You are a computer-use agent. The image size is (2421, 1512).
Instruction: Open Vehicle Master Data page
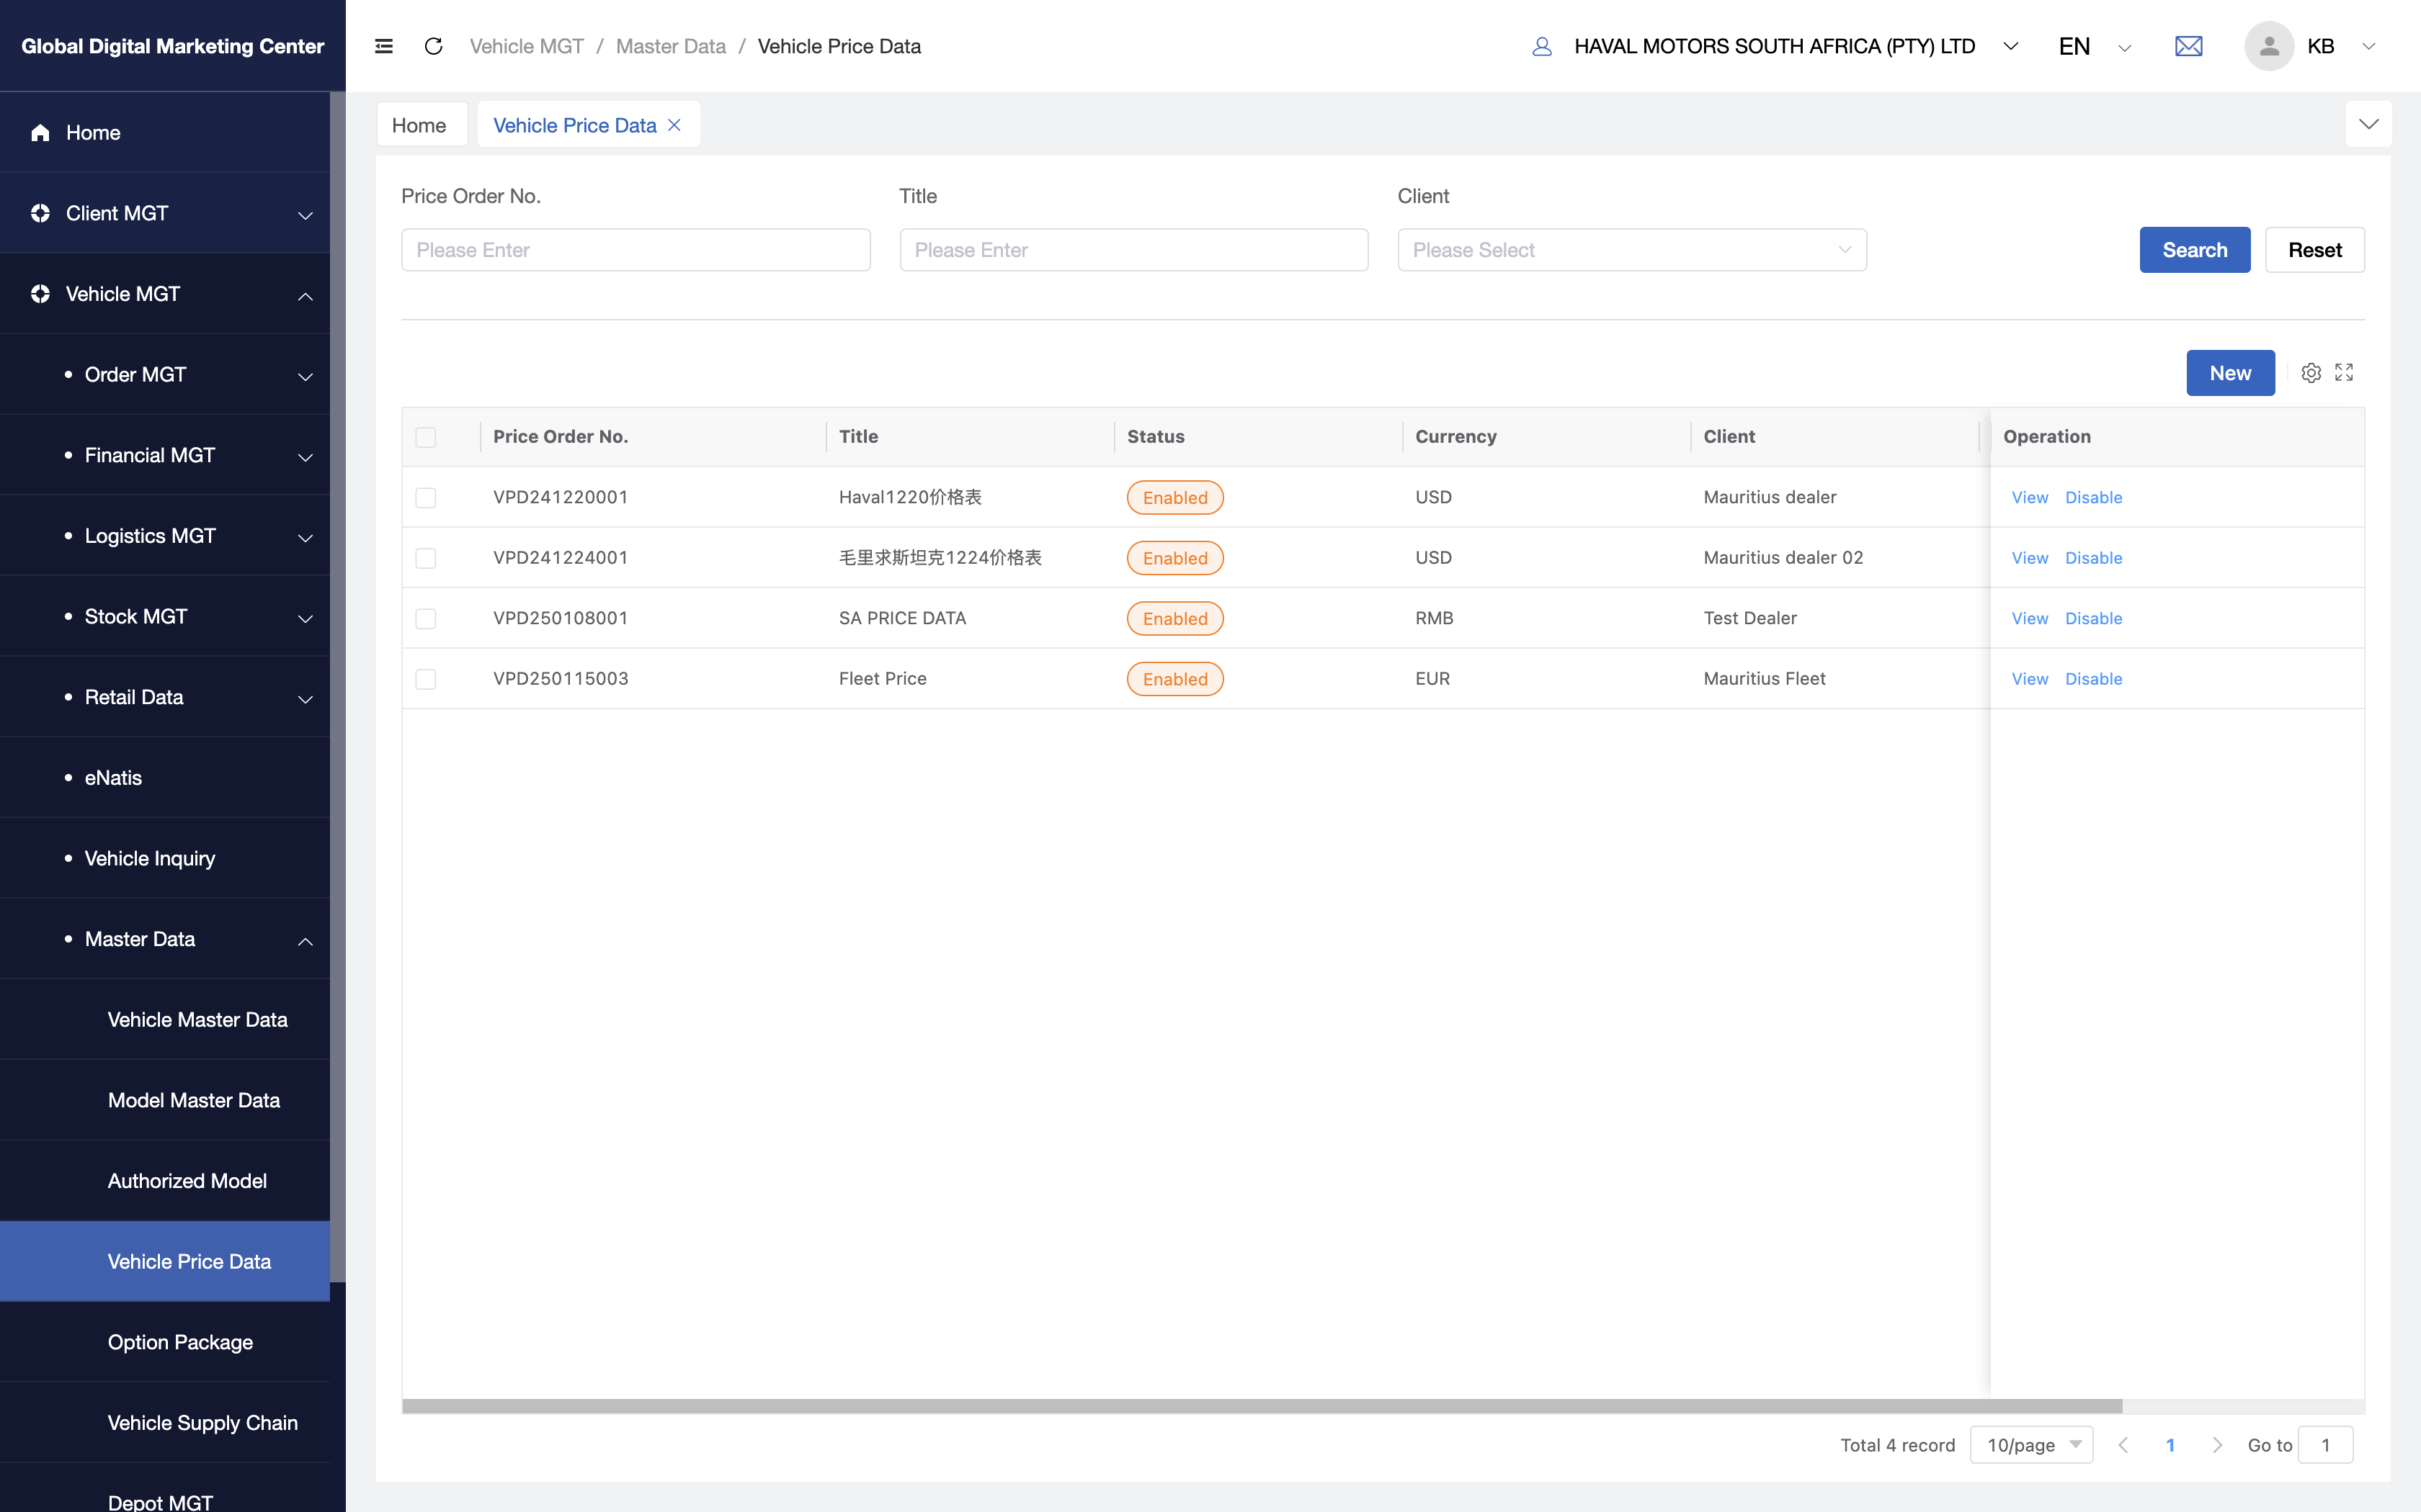click(x=165, y=1019)
